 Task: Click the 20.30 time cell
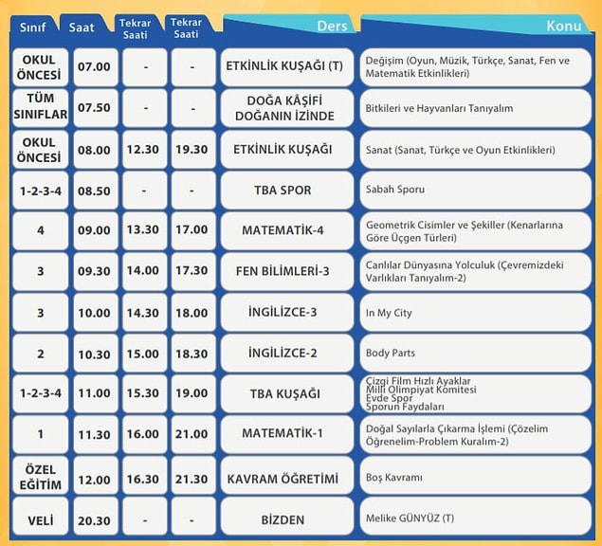click(x=96, y=517)
